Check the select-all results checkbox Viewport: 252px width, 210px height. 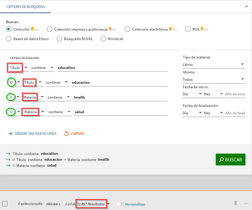pyautogui.click(x=5, y=204)
